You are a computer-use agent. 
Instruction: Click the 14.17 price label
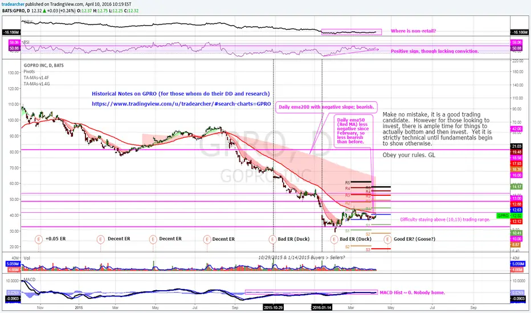[516, 187]
